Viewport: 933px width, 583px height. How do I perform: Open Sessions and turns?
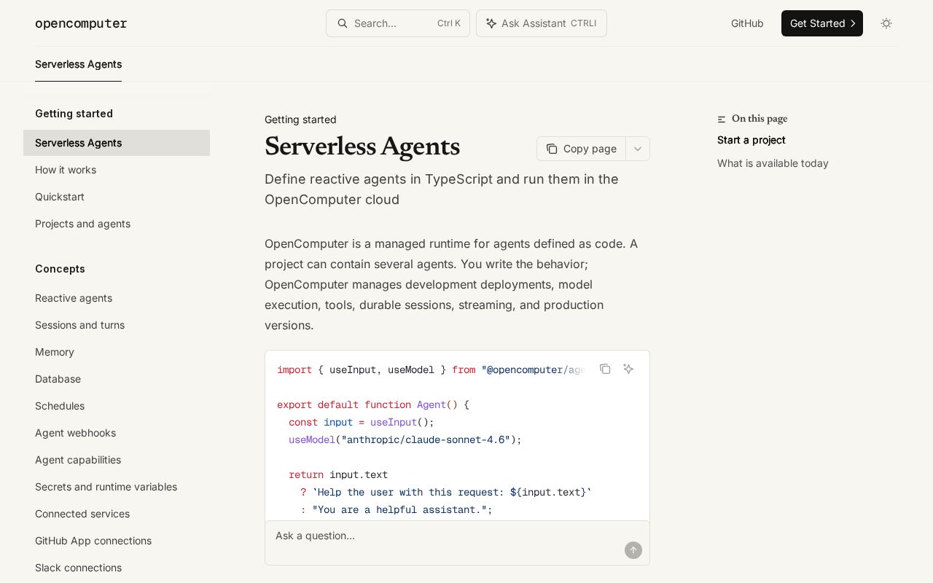pyautogui.click(x=117, y=325)
